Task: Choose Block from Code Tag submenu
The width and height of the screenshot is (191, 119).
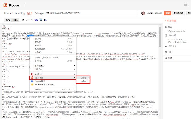Action: coord(83,78)
